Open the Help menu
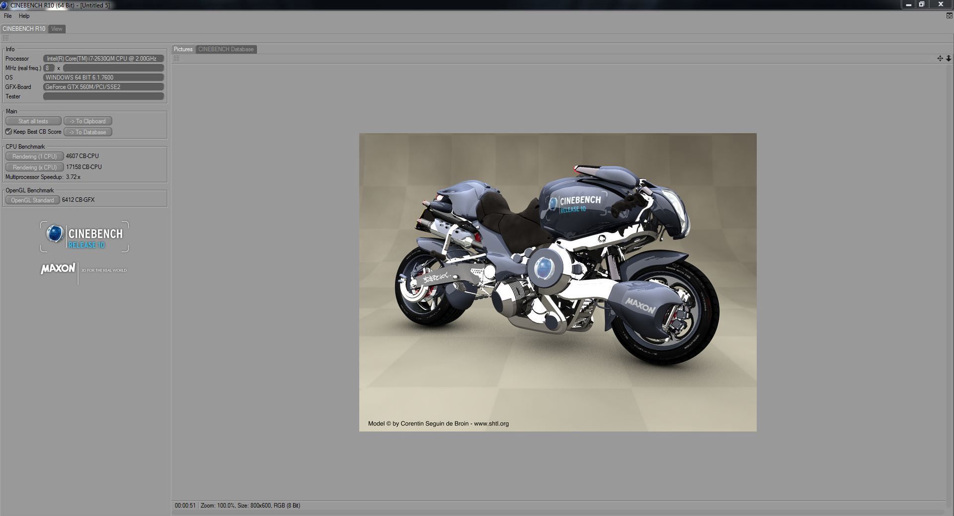 pyautogui.click(x=24, y=16)
